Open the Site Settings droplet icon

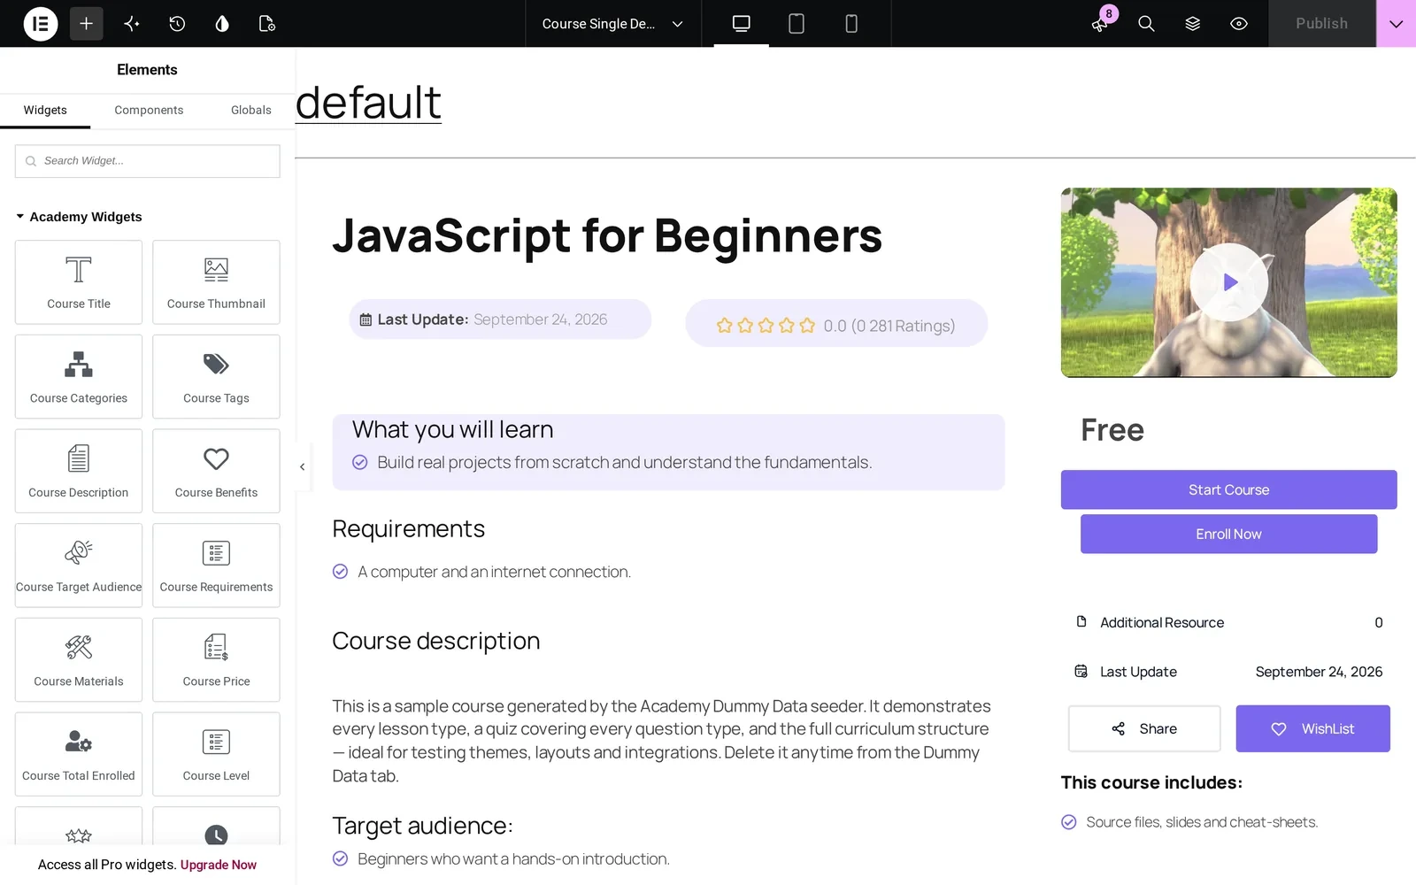(x=222, y=24)
